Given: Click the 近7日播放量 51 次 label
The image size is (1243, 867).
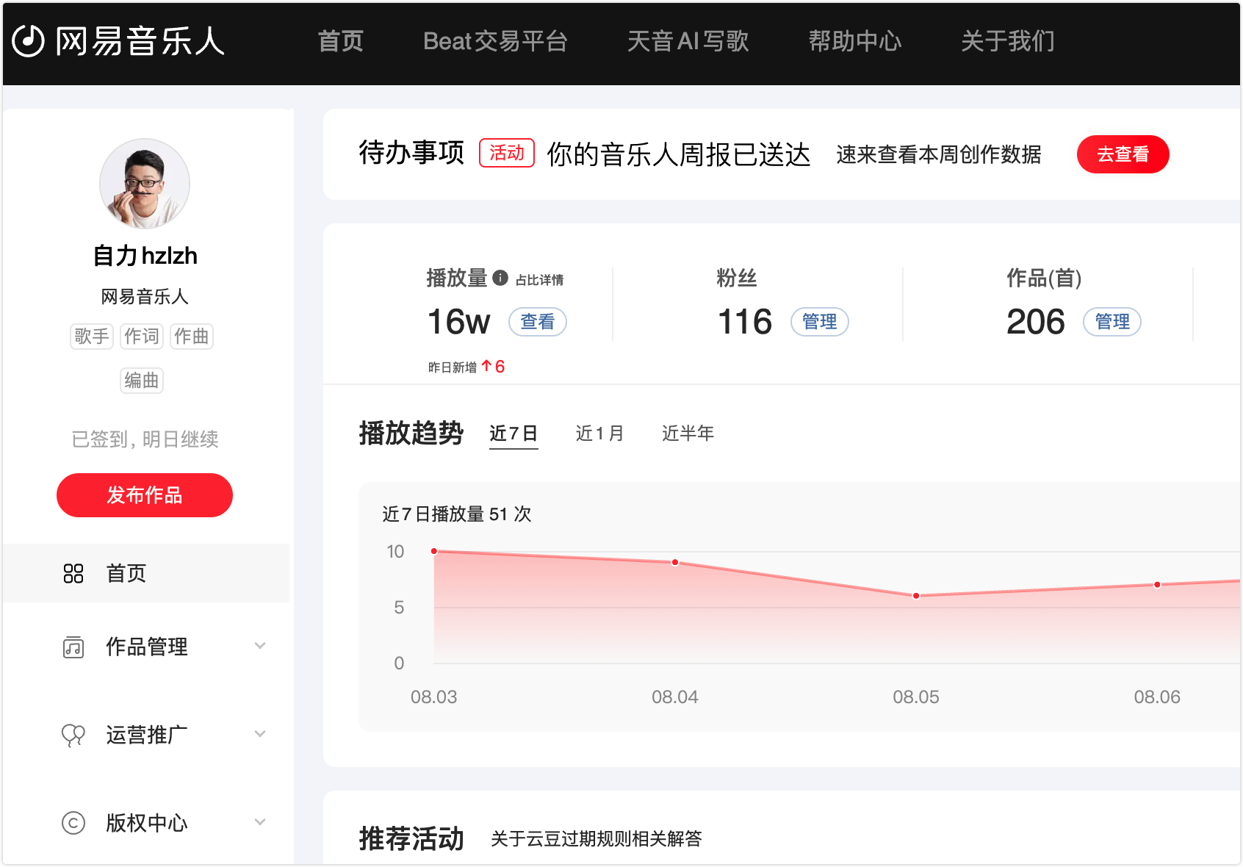Looking at the screenshot, I should coord(457,514).
